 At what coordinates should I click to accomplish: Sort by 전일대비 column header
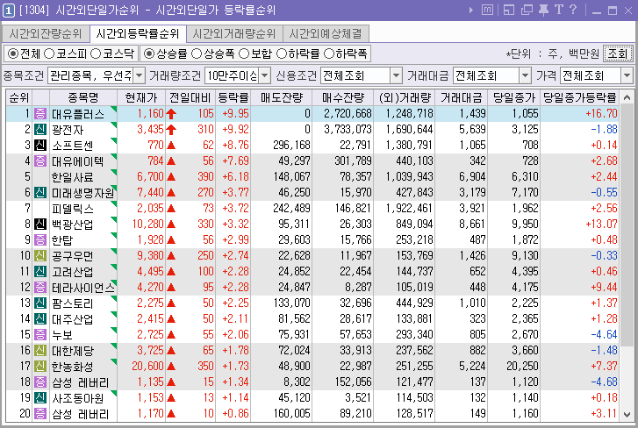[190, 97]
